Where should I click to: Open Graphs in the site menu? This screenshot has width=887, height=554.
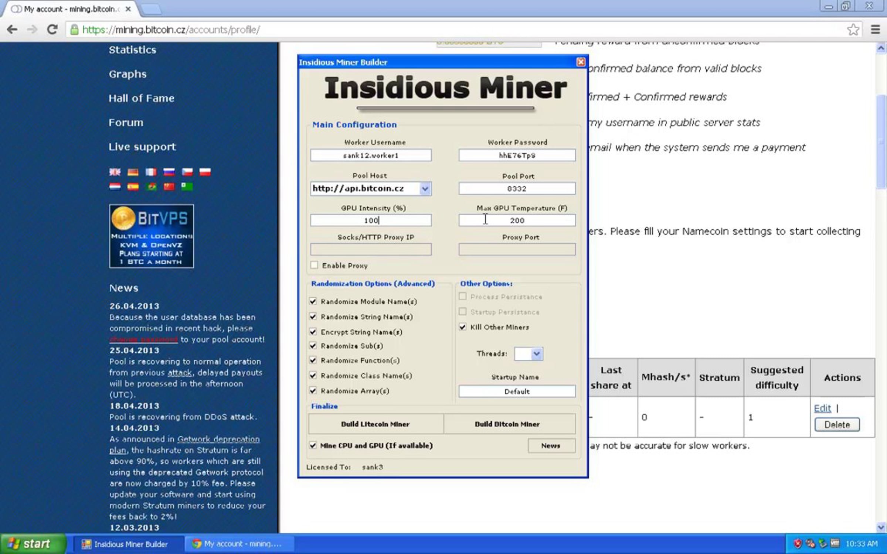point(128,74)
